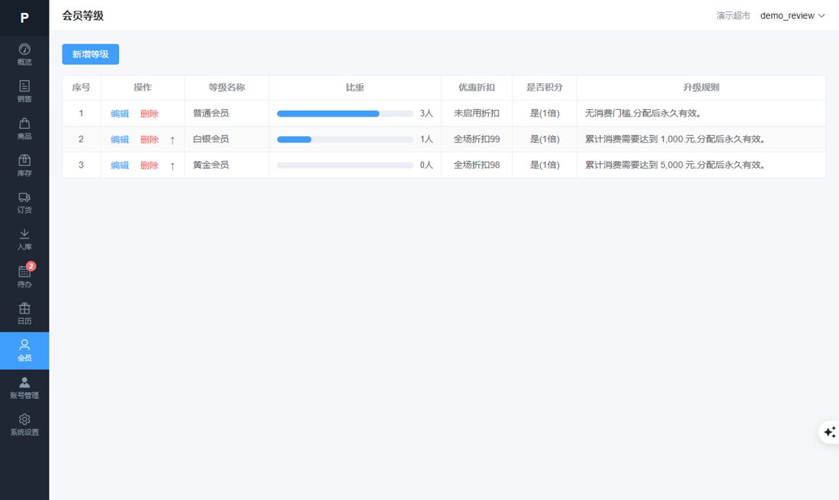Image resolution: width=839 pixels, height=500 pixels.
Task: Click the red 2 badge on 待办
Action: 31,266
